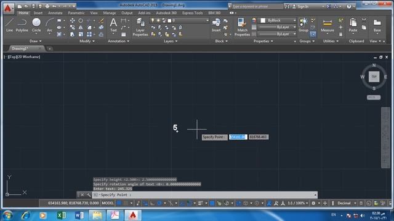Click the new drawing tab plus button
The image size is (394, 221).
[x=50, y=48]
